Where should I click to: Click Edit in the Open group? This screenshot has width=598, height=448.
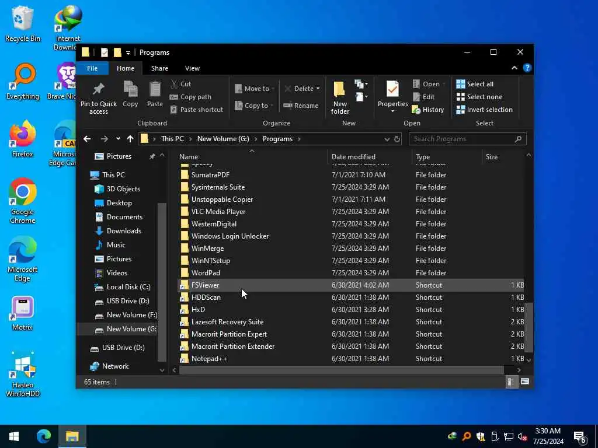click(x=423, y=97)
